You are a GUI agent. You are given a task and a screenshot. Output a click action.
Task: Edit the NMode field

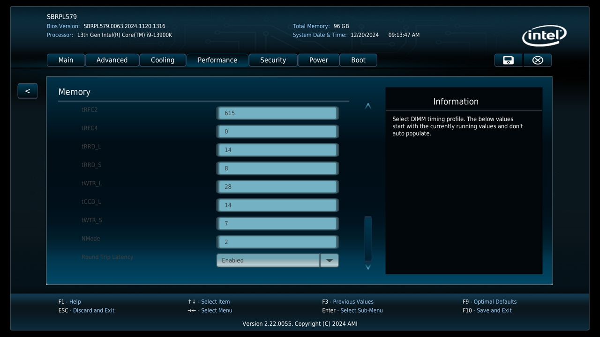(277, 242)
